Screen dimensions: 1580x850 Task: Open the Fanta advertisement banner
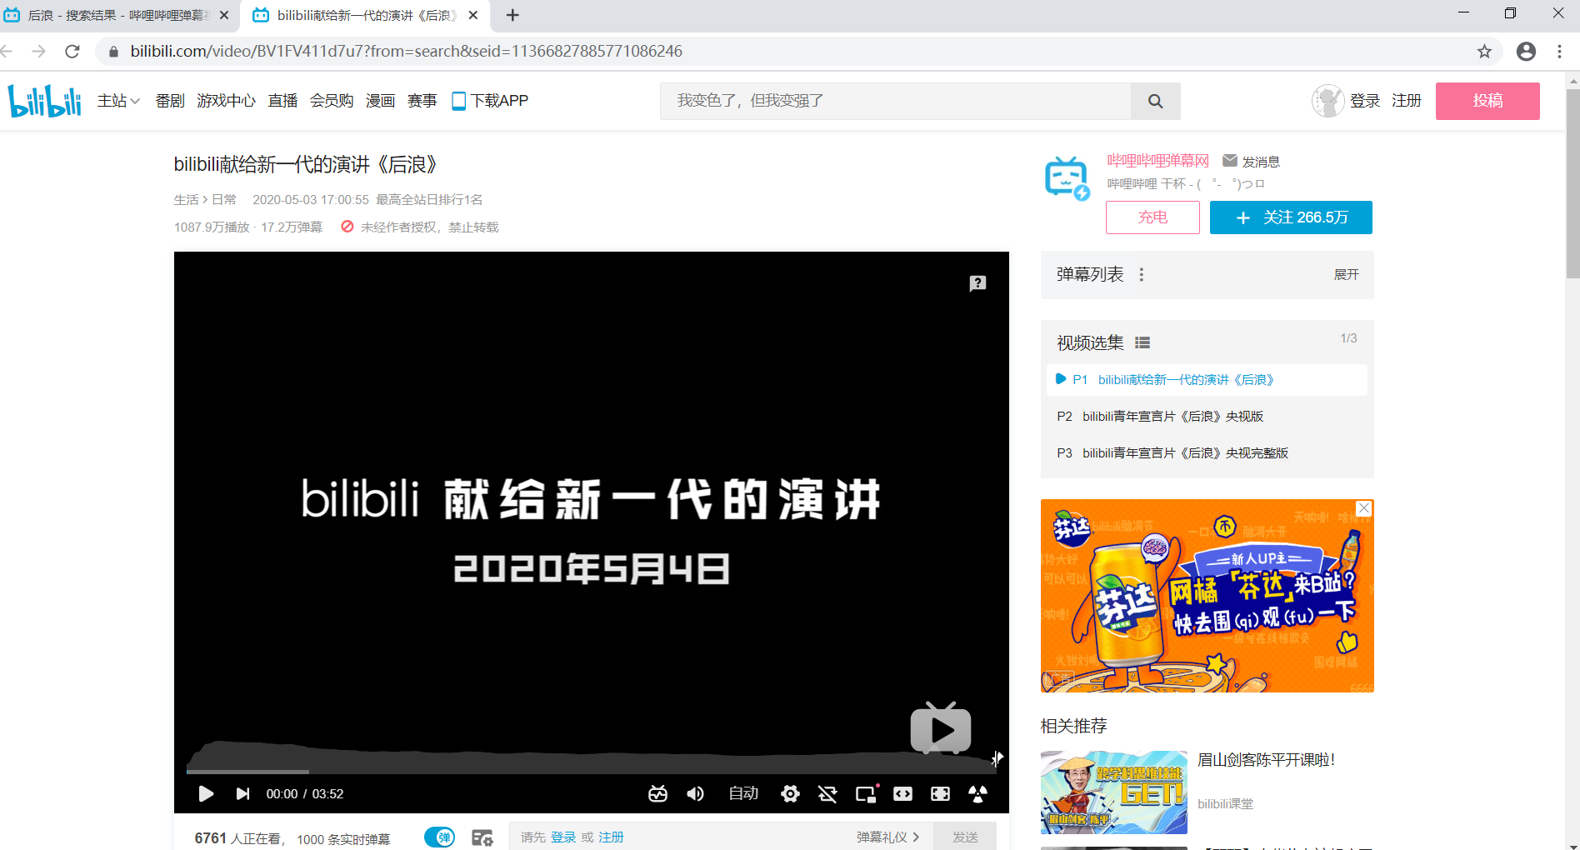point(1207,596)
